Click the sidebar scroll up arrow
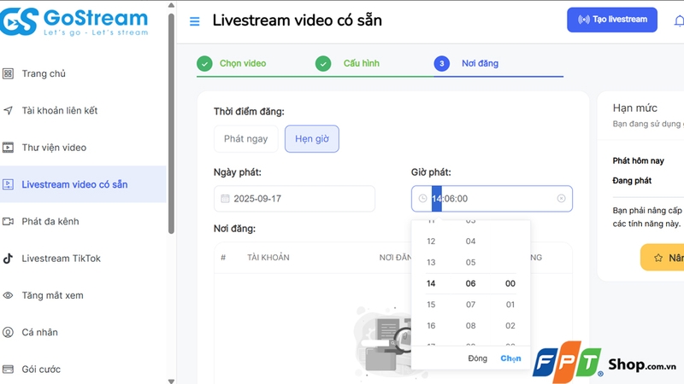The width and height of the screenshot is (684, 384). coord(171,6)
